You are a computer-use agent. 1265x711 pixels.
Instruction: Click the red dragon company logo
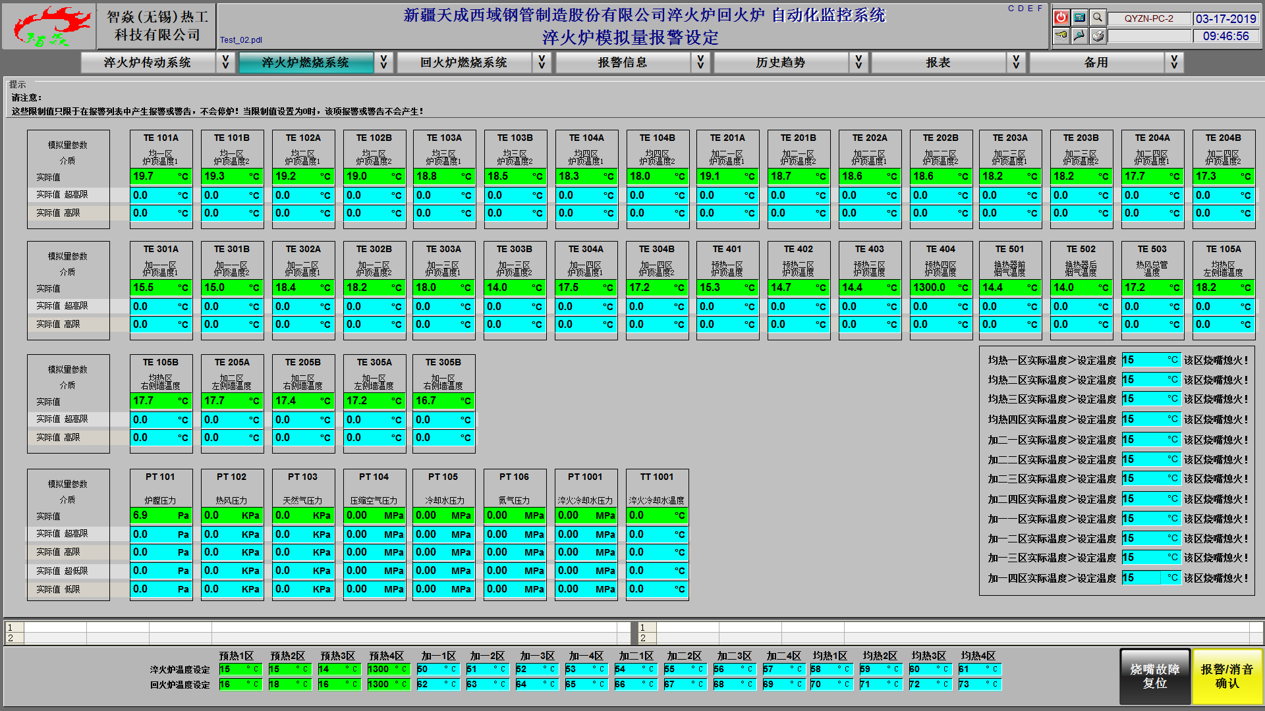[50, 26]
